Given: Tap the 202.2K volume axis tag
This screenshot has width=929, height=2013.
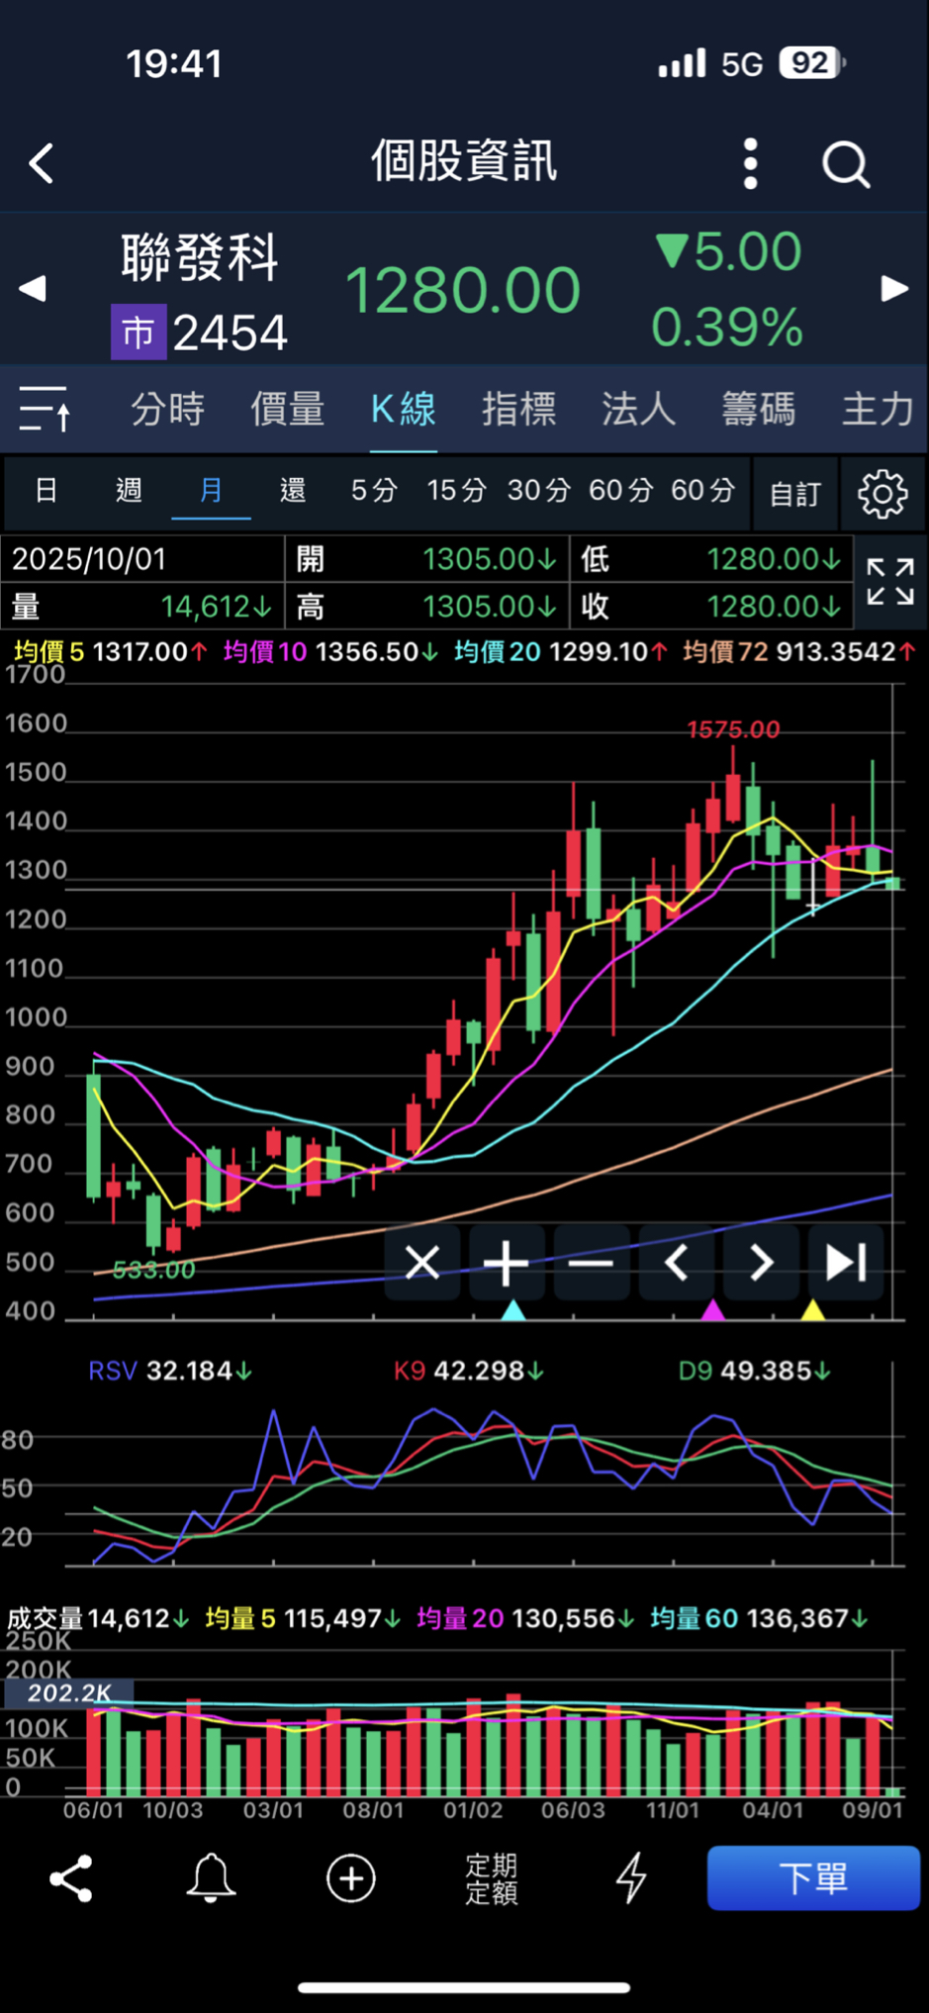Looking at the screenshot, I should [x=69, y=1693].
